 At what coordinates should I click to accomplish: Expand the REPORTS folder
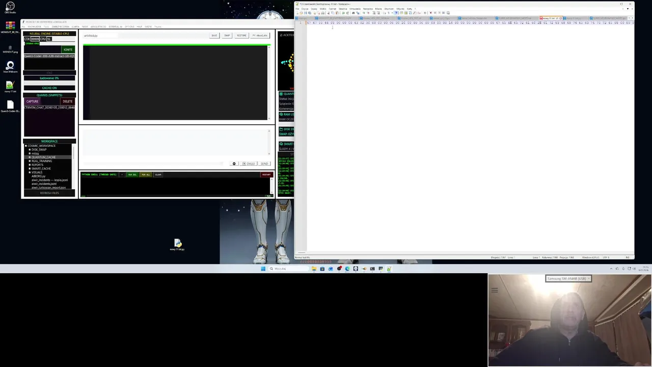coord(30,165)
